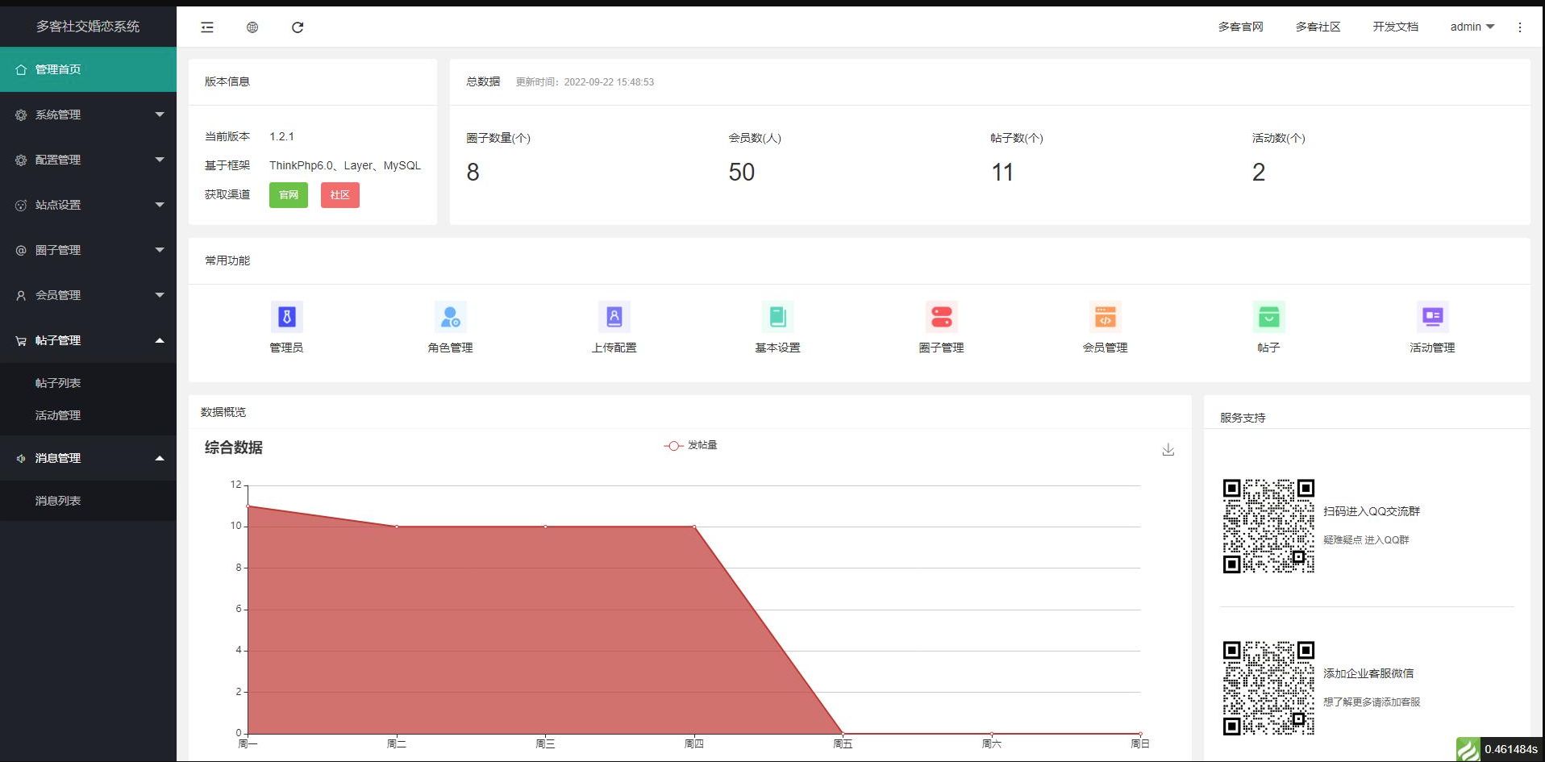Collapse the sidebar with the menu fold icon
Image resolution: width=1545 pixels, height=762 pixels.
point(207,27)
